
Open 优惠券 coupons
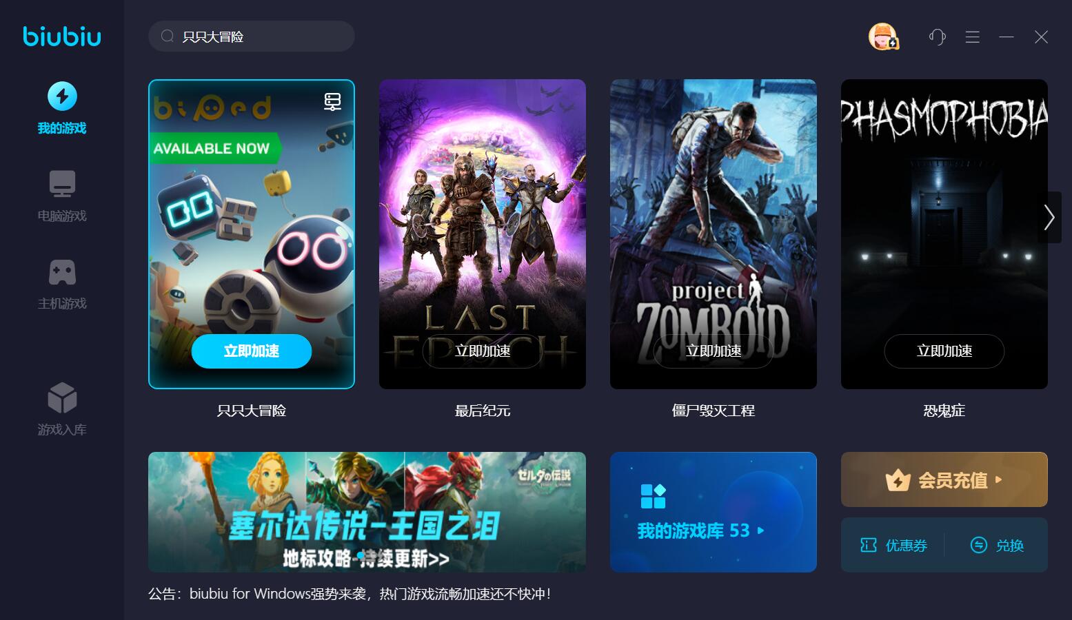click(893, 546)
